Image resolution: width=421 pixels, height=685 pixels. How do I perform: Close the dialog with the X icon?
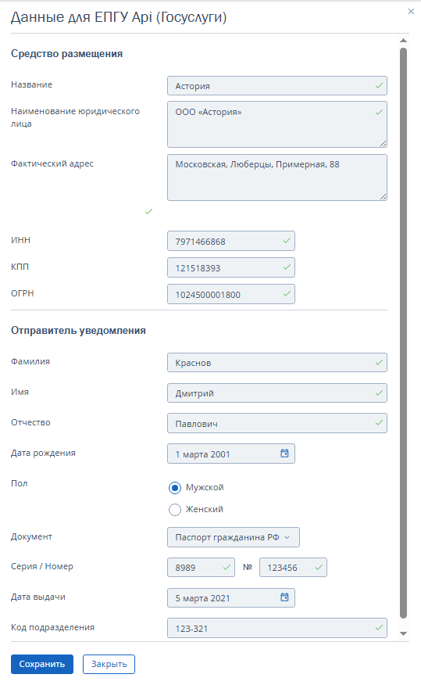(411, 12)
